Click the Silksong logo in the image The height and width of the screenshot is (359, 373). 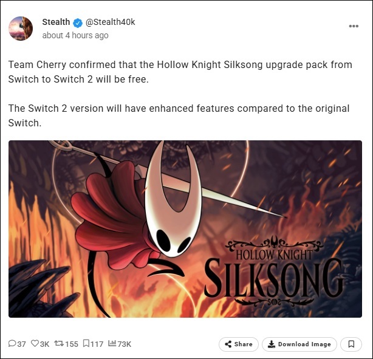point(274,271)
